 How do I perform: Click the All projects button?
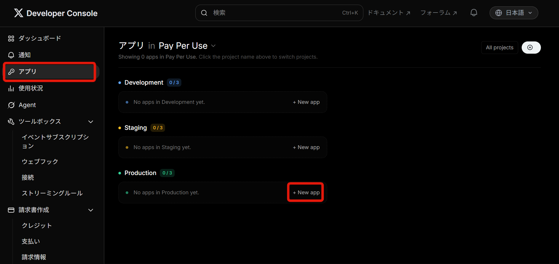coord(500,48)
